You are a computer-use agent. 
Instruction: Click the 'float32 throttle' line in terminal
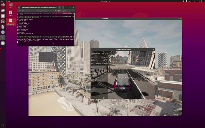pos(23,25)
